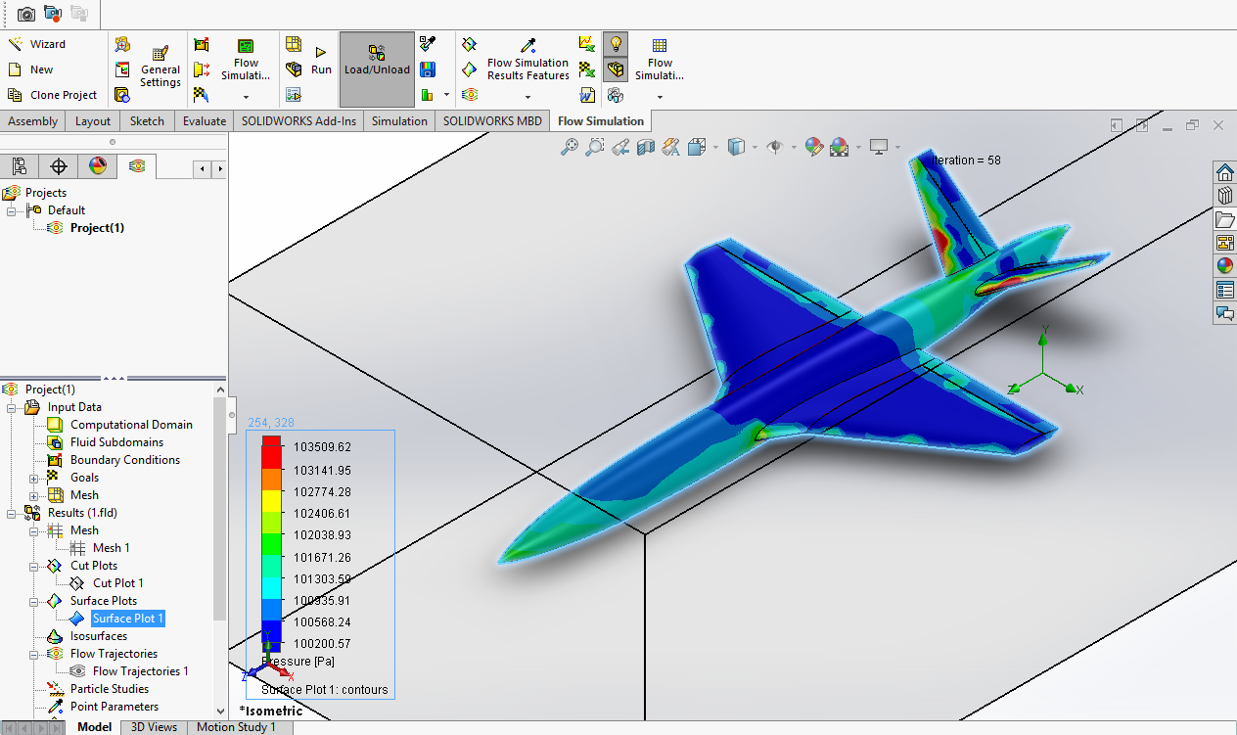Screen dimensions: 1237x735
Task: Toggle the Load/Unload results button
Action: point(377,61)
